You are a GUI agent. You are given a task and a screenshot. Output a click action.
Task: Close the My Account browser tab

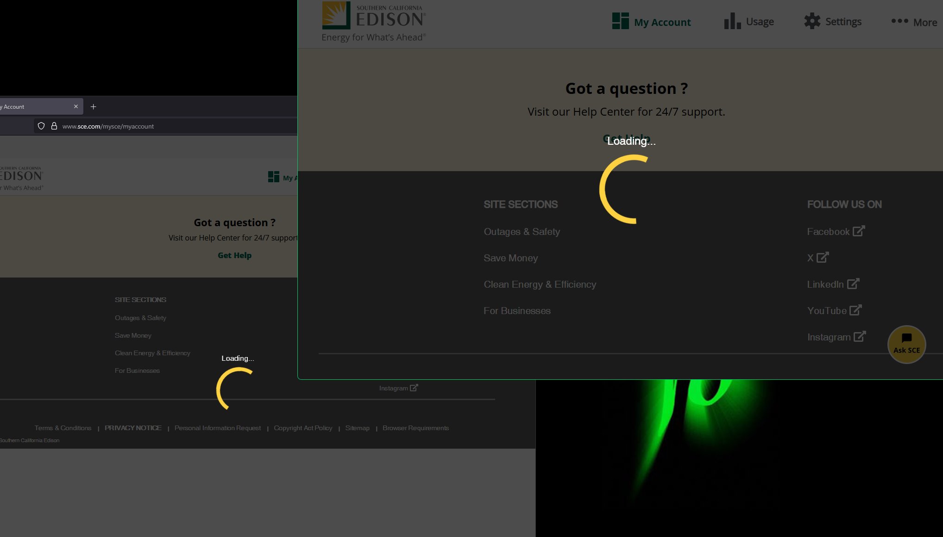coord(76,106)
